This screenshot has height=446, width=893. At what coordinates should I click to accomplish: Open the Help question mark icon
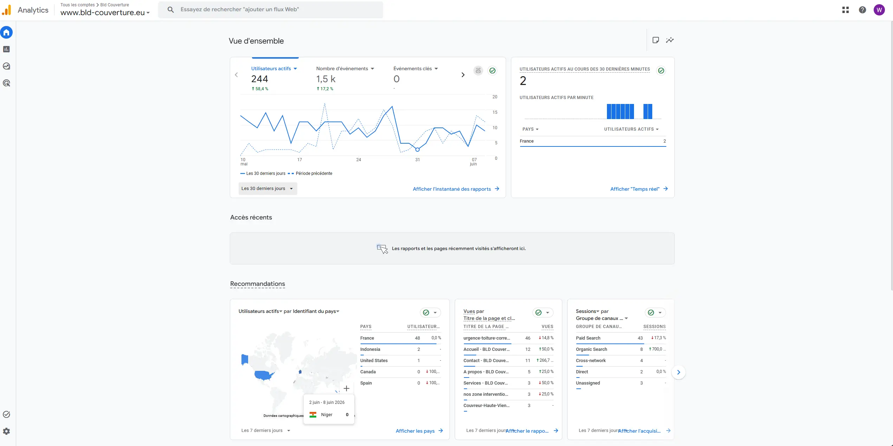[x=862, y=10]
